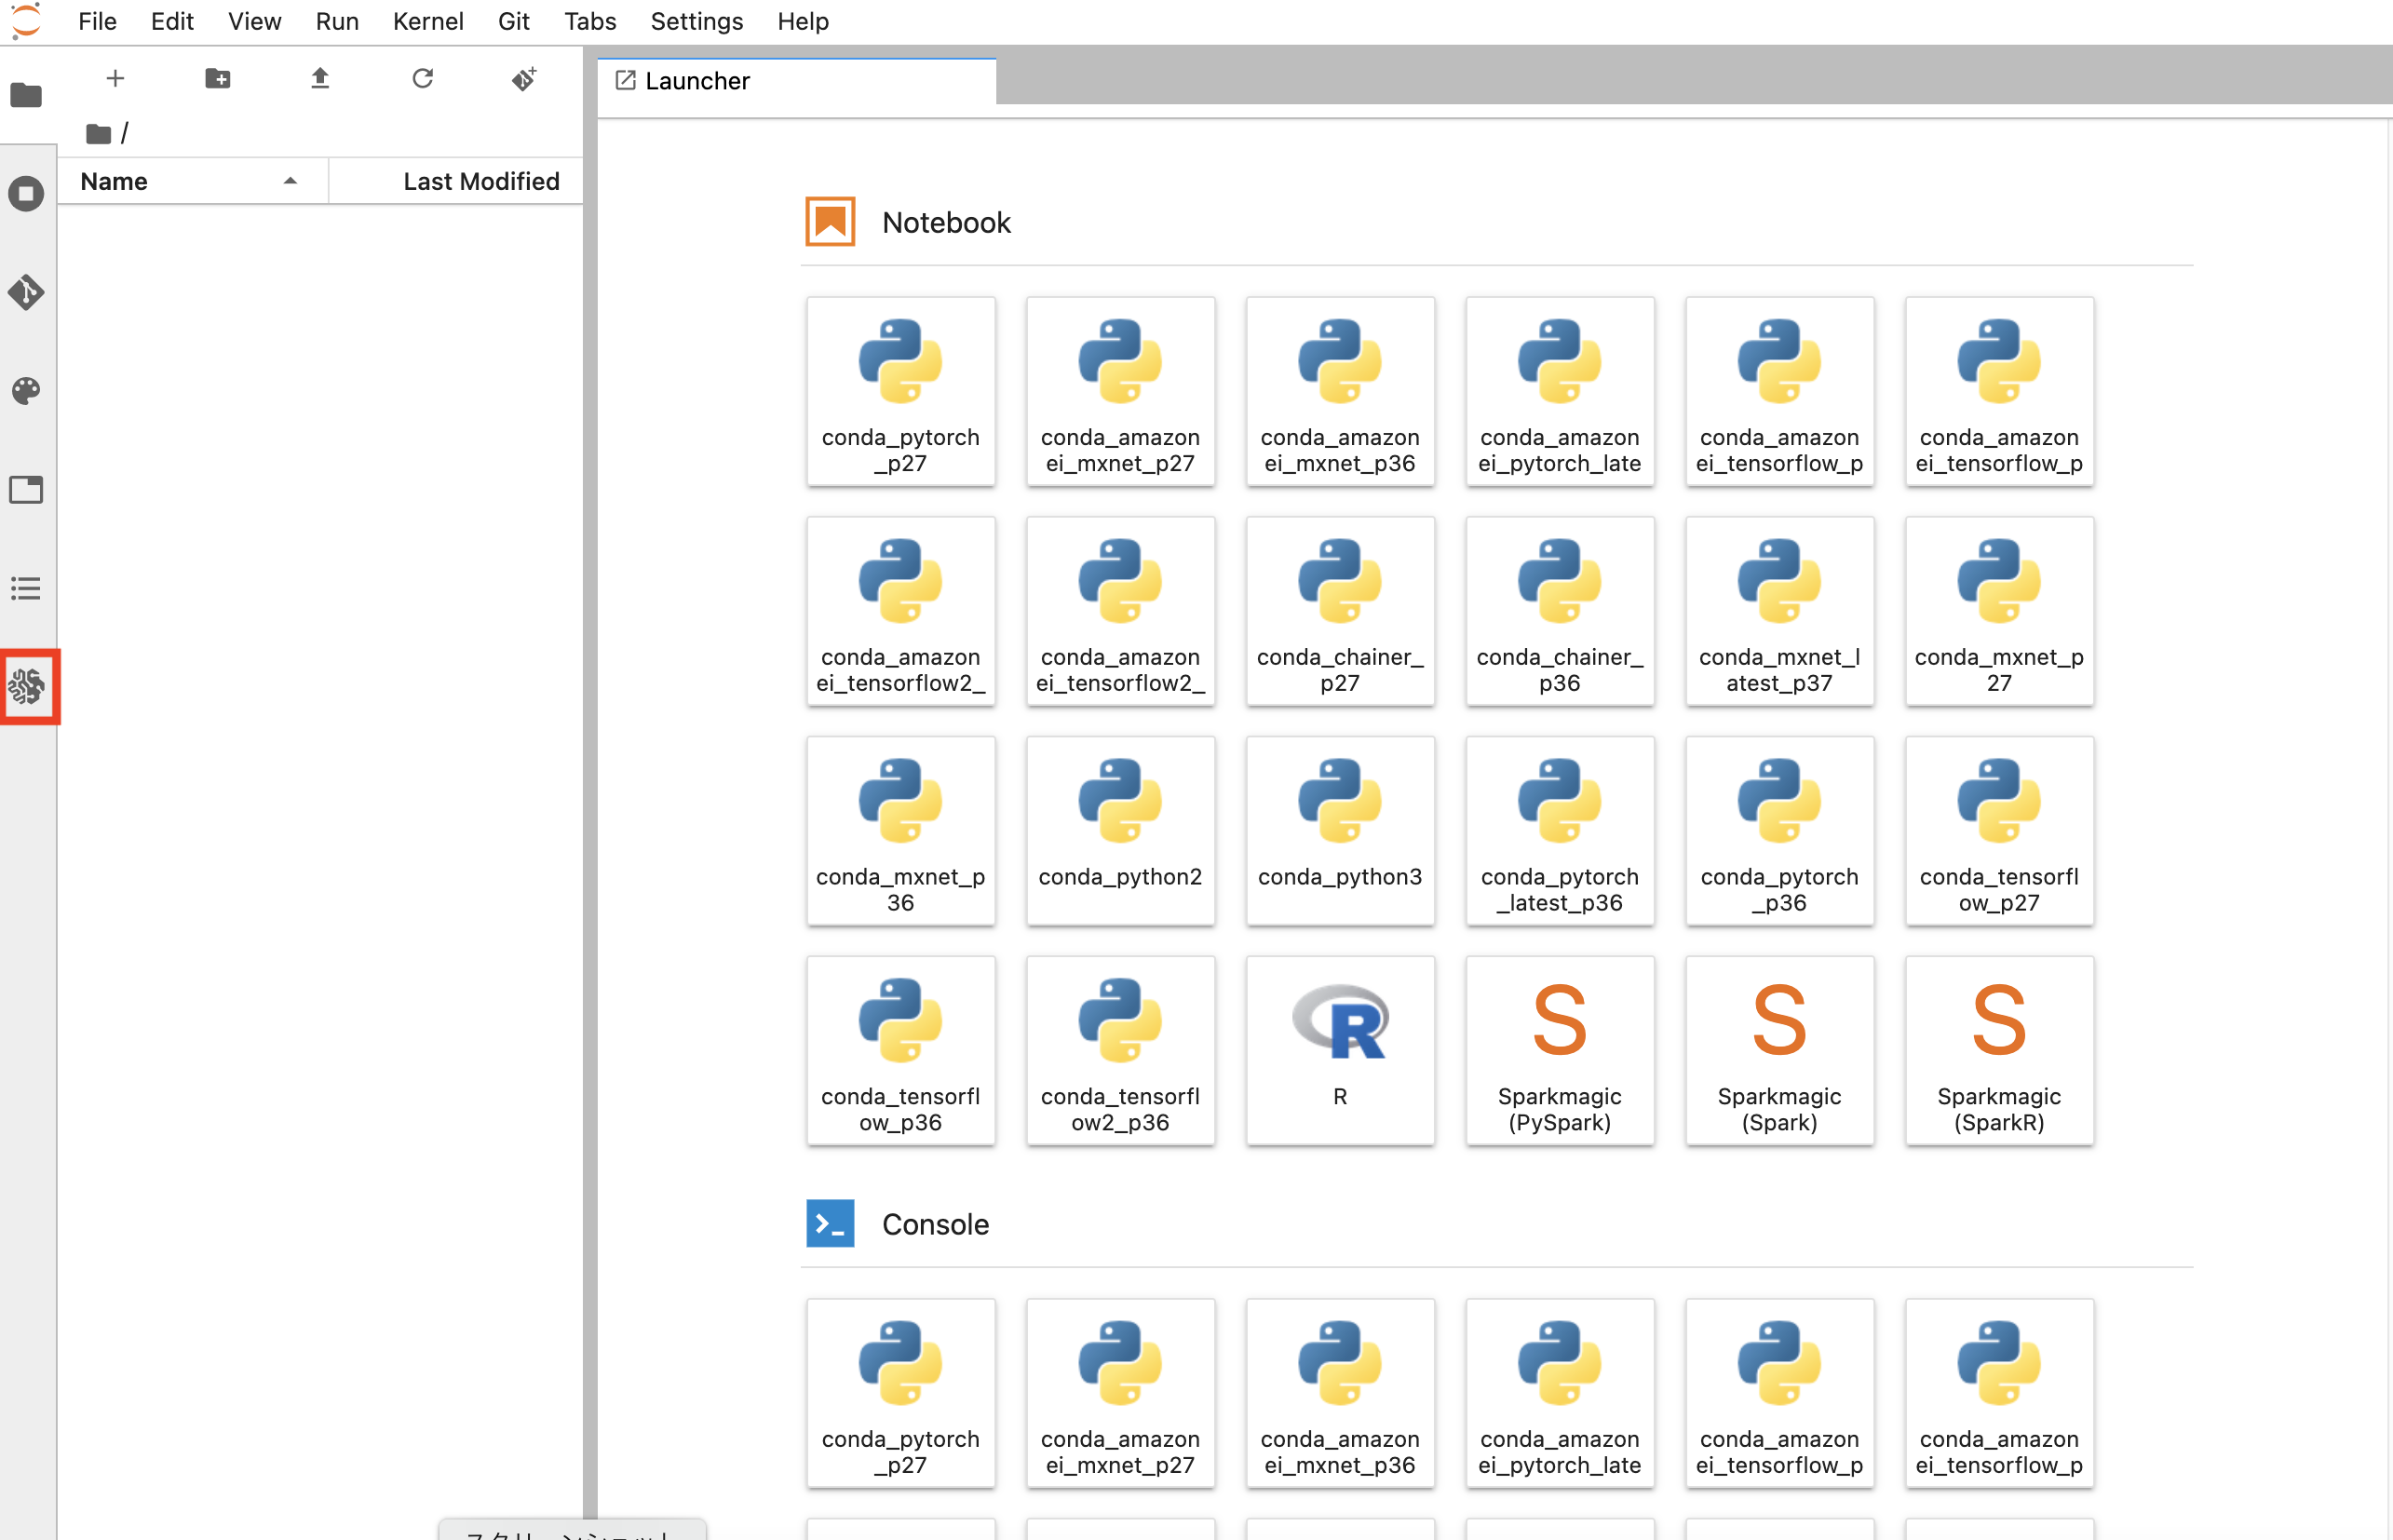This screenshot has height=1540, width=2393.
Task: Click the New Launcher plus icon
Action: [x=115, y=78]
